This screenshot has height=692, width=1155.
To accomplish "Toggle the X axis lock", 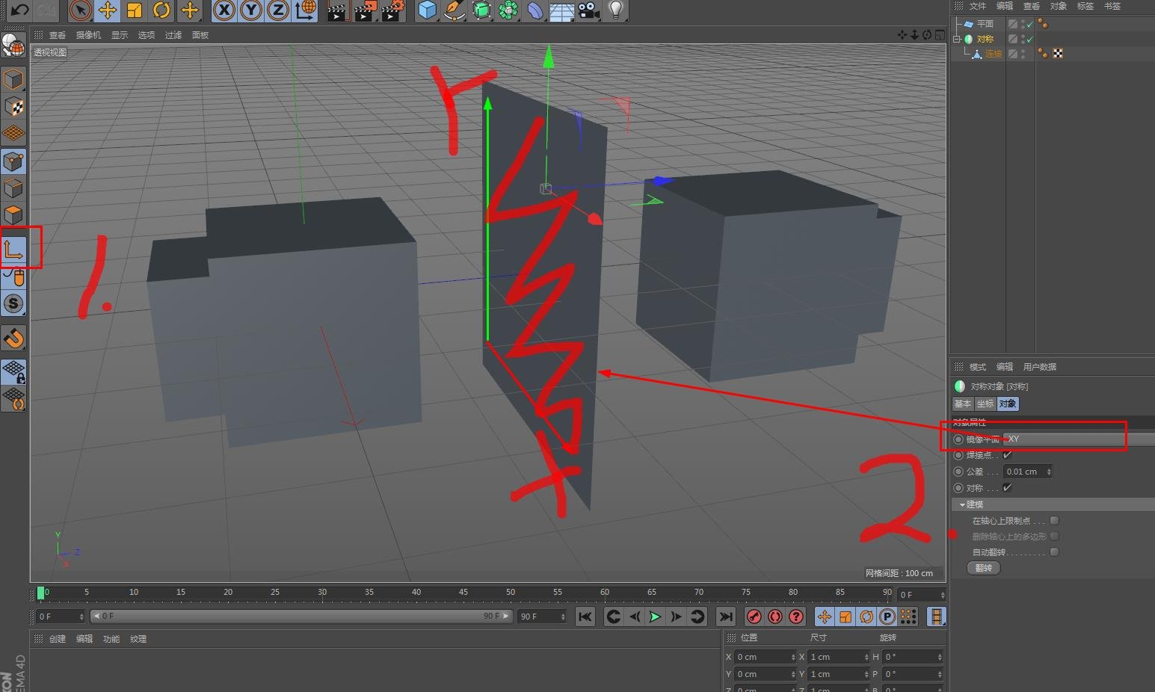I will point(224,10).
